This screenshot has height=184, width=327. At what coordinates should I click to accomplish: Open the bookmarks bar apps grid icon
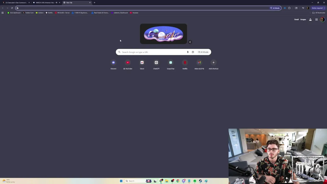point(3,13)
